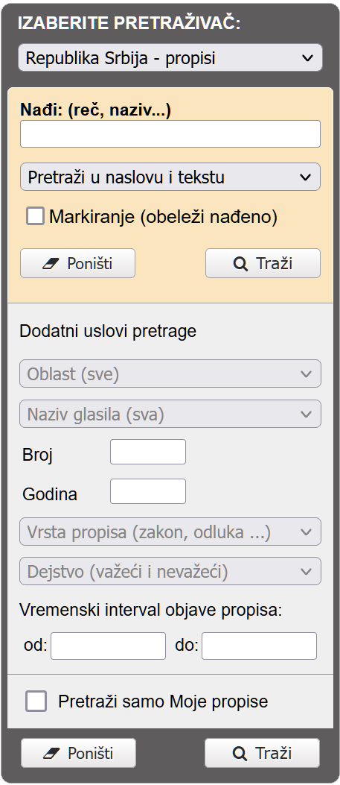Open Naziv glasila (sva) dropdown
Viewport: 340px width, 785px height.
coord(170,414)
